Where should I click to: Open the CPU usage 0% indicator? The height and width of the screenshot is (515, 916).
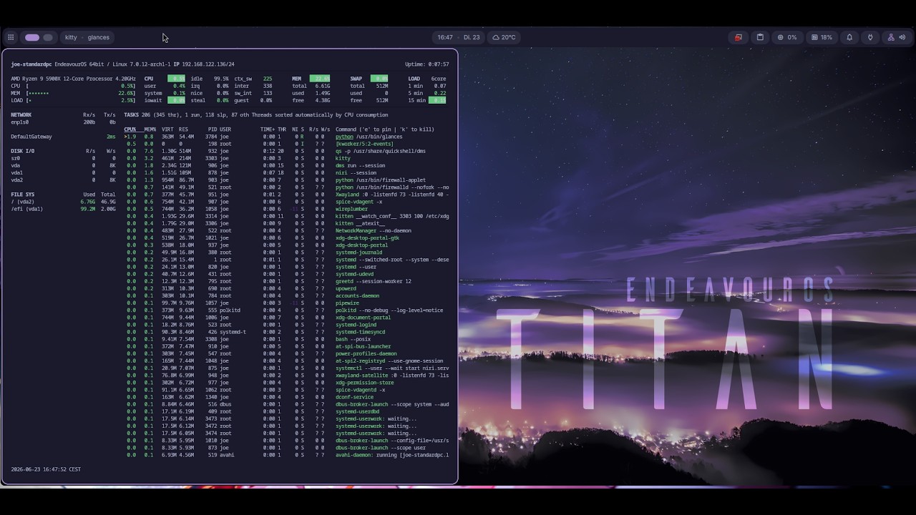787,37
